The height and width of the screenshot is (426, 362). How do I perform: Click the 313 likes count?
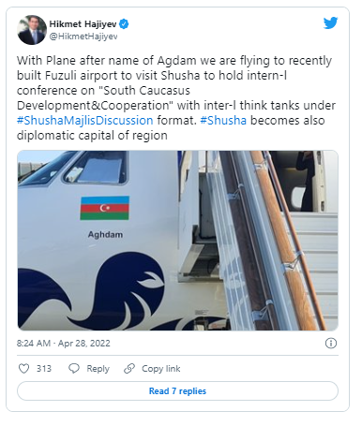coord(44,369)
